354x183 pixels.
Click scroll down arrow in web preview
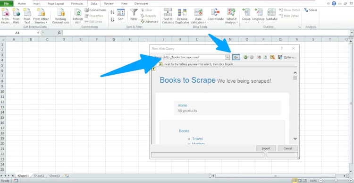click(295, 139)
